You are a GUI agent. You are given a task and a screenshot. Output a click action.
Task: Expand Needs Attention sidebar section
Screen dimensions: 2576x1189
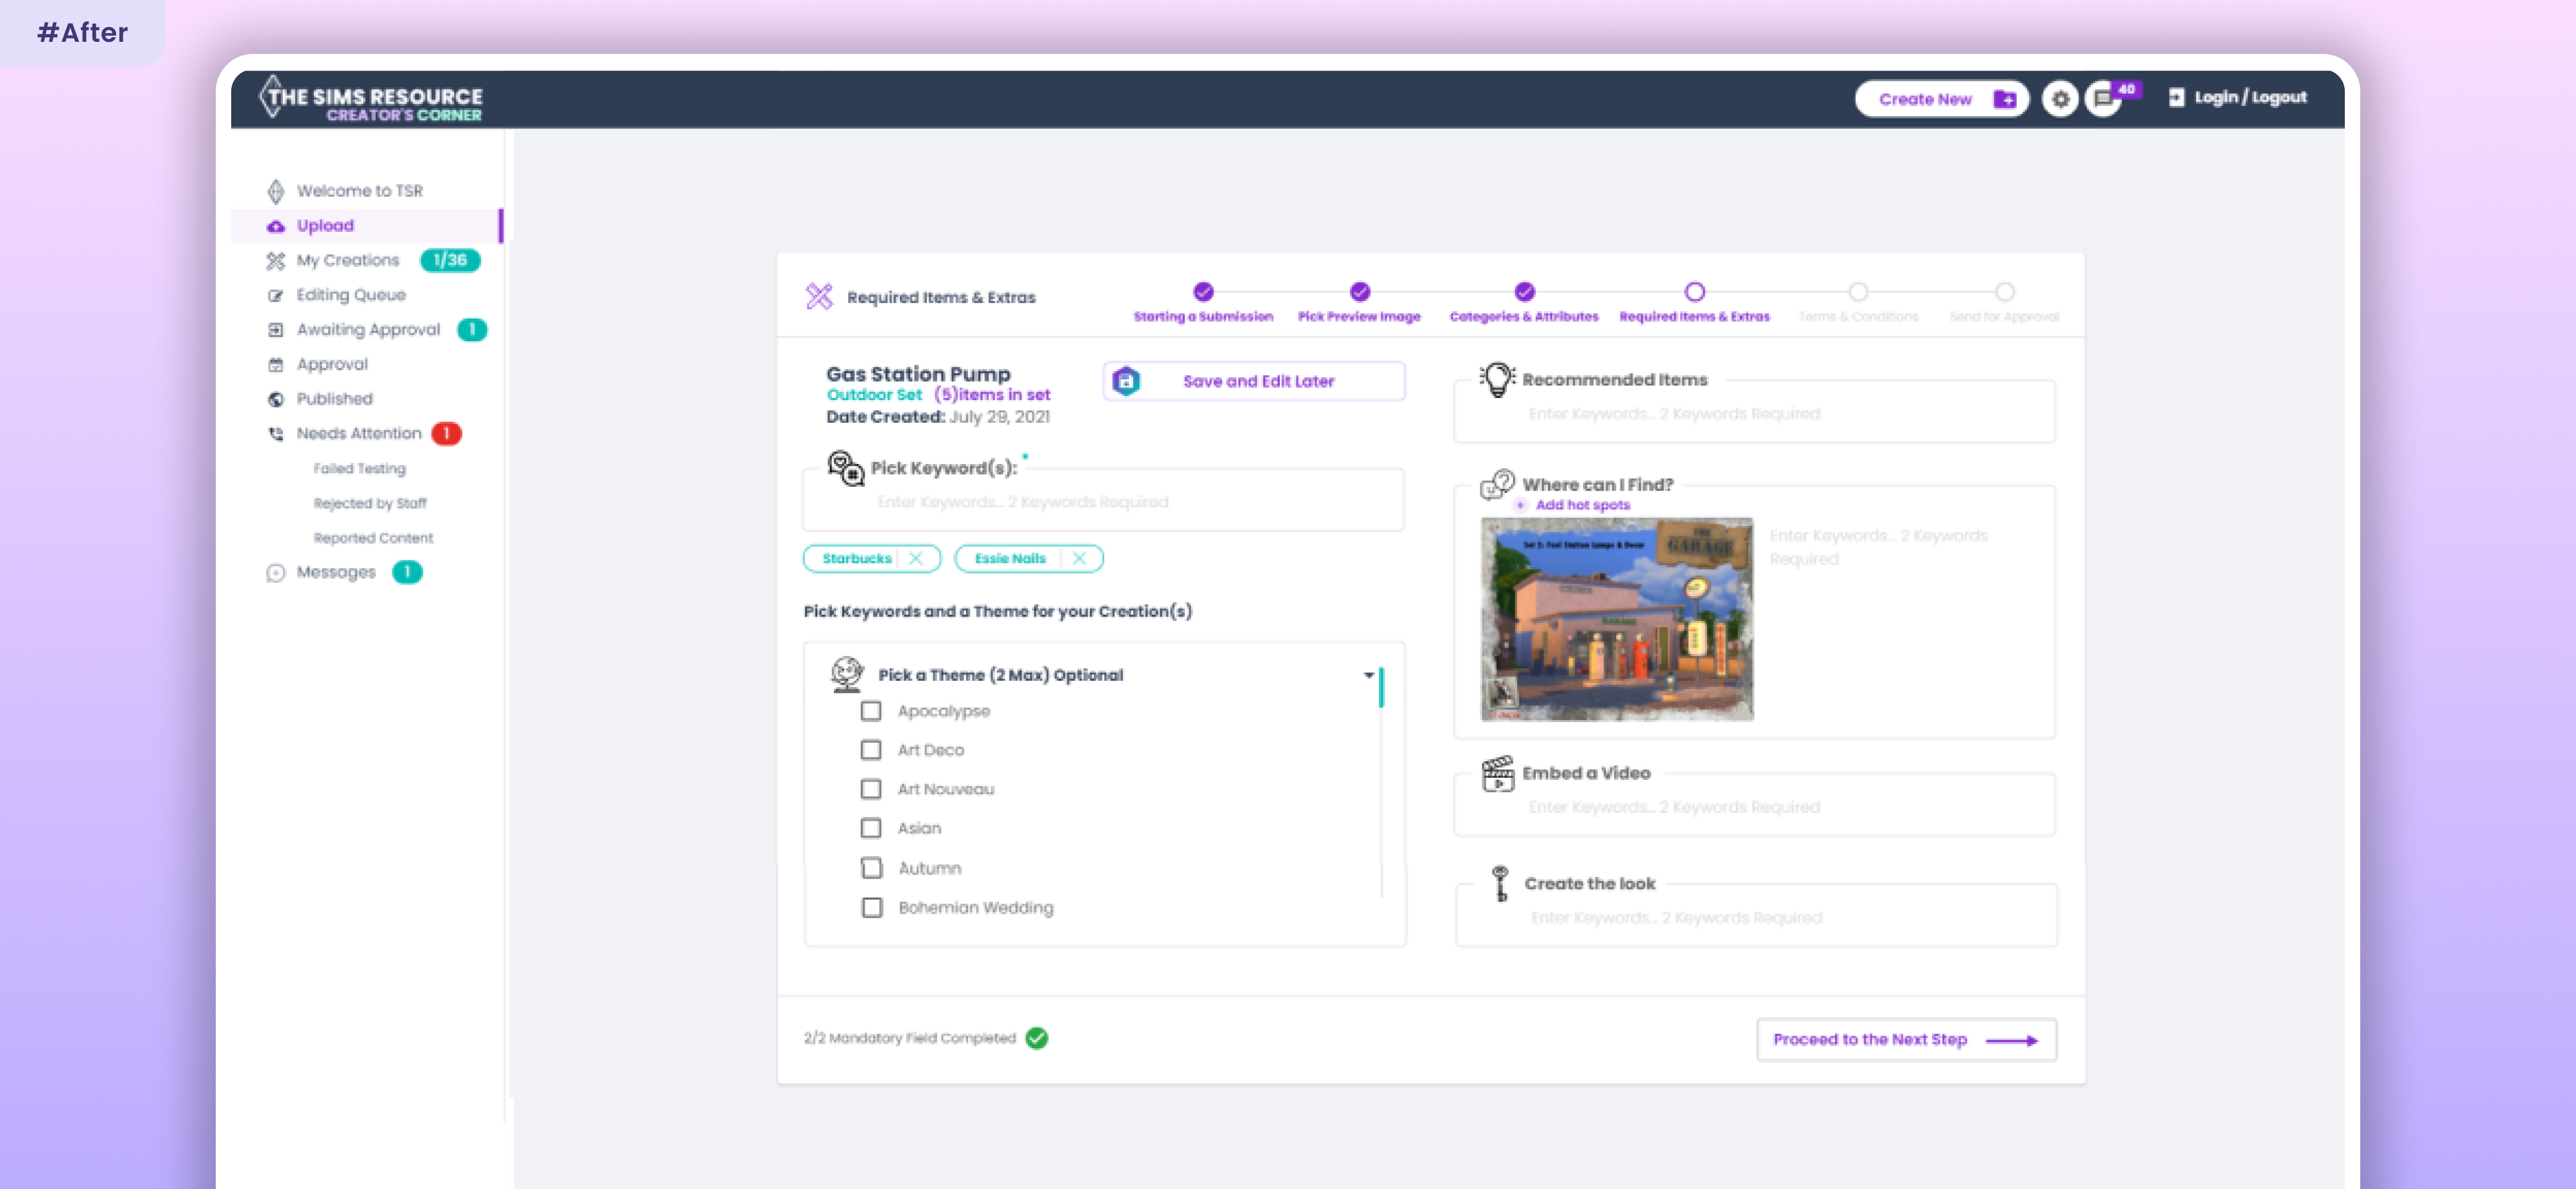point(358,434)
